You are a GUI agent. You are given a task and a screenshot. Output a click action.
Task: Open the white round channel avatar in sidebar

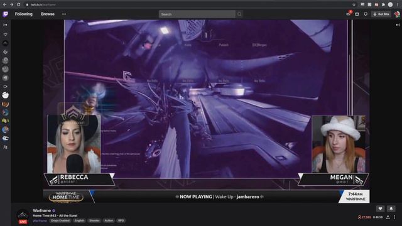[5, 95]
